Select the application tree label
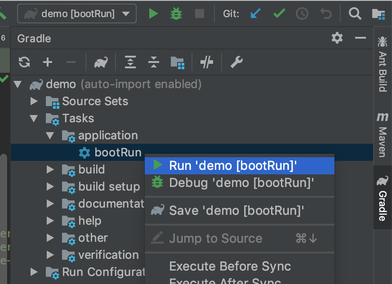Image resolution: width=392 pixels, height=284 pixels. click(x=108, y=136)
